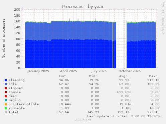Image resolution: width=166 pixels, height=124 pixels.
Task: Click the 'dead' legend label
Action: point(13,96)
